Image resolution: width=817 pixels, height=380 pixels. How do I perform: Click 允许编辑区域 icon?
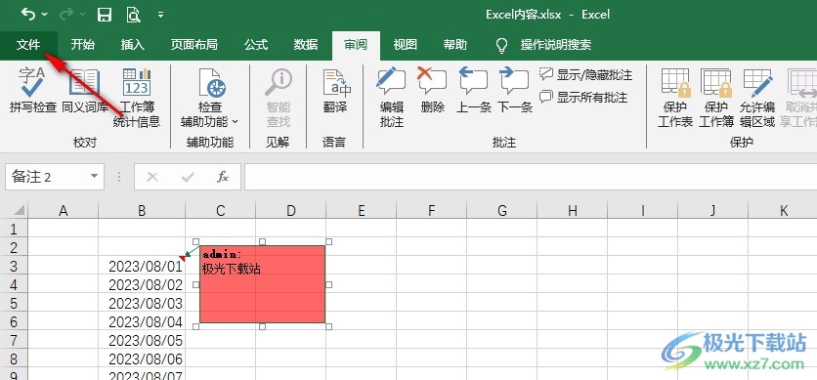757,98
